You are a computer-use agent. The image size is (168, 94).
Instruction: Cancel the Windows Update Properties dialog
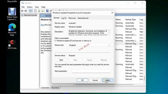point(95,80)
